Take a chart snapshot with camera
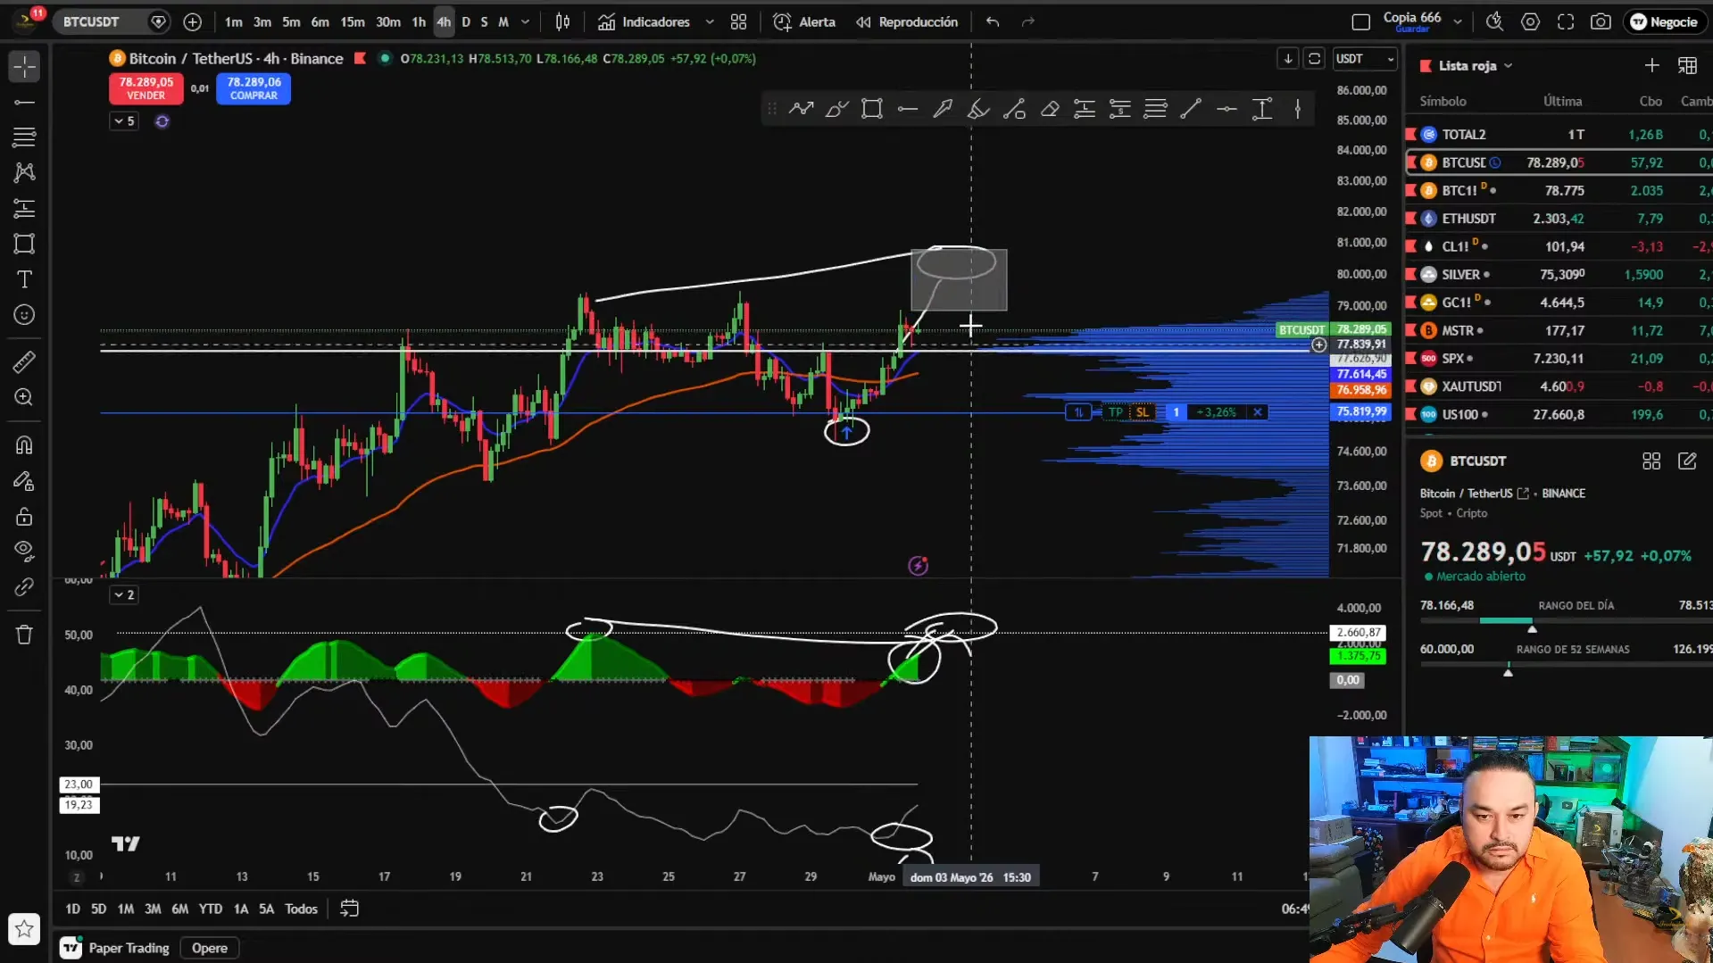Image resolution: width=1713 pixels, height=963 pixels. [1601, 21]
